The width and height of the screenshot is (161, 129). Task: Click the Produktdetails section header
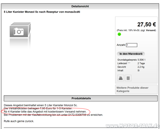click(x=81, y=98)
